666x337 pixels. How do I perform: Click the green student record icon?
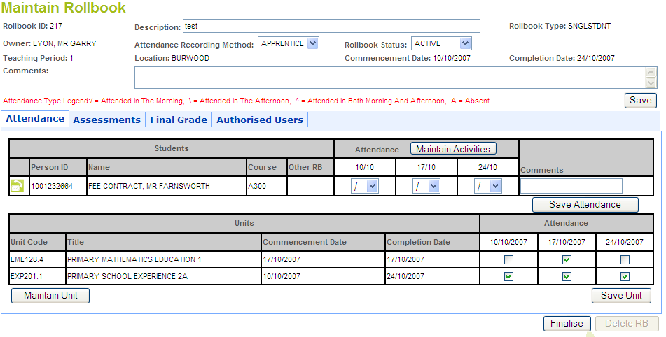click(x=16, y=186)
